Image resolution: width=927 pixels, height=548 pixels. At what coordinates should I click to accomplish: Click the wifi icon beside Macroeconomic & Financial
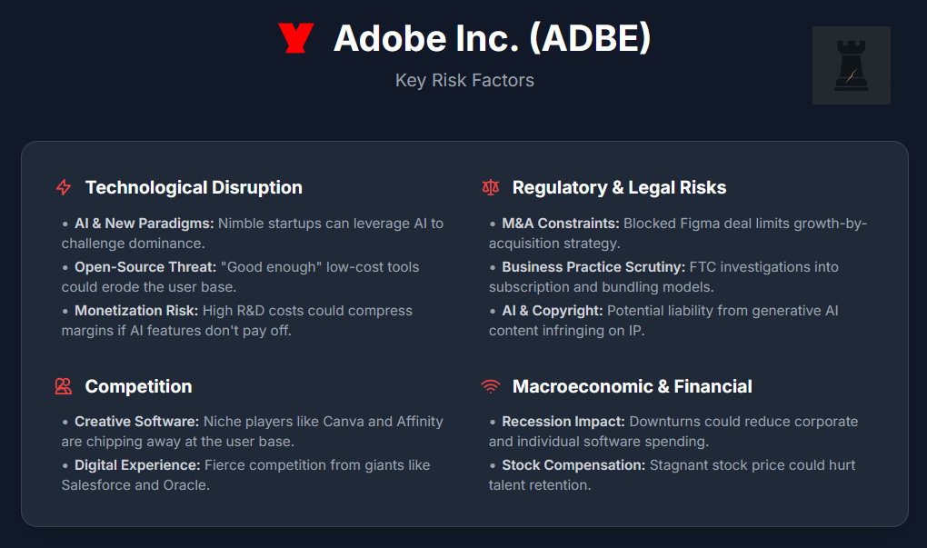(491, 386)
